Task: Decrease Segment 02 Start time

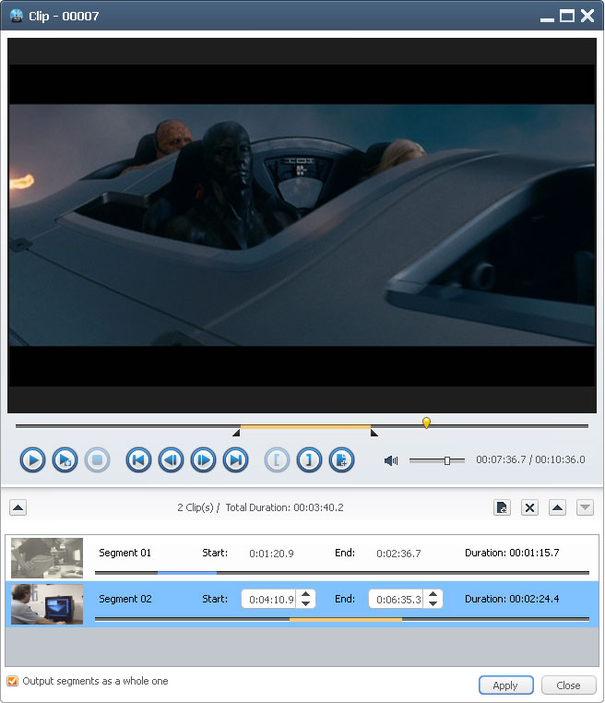Action: 305,603
